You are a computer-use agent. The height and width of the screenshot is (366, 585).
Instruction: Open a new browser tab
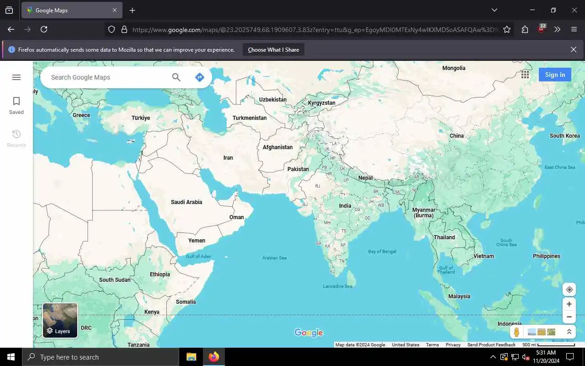[132, 10]
